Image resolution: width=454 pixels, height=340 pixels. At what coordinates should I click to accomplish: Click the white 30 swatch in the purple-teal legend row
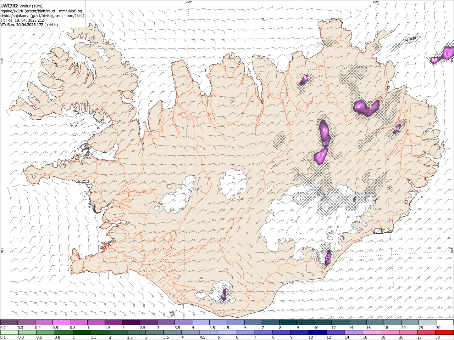point(445,323)
